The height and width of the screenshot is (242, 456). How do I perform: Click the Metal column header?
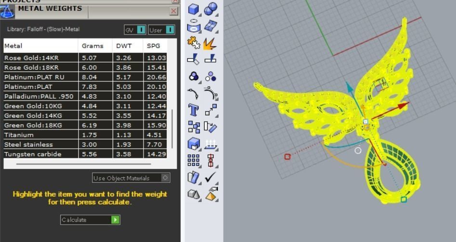pos(41,46)
